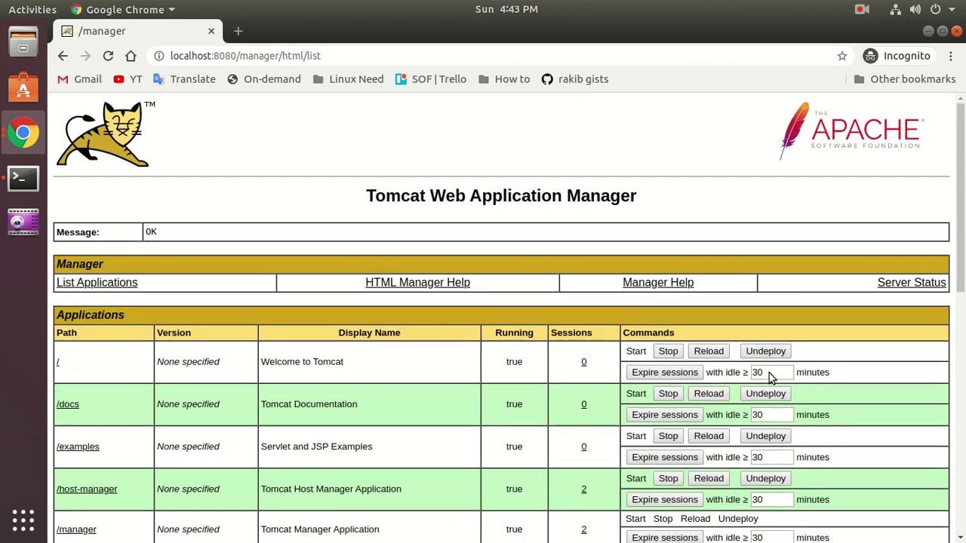Reload the Welcome to Tomcat application
This screenshot has width=966, height=543.
click(x=709, y=351)
